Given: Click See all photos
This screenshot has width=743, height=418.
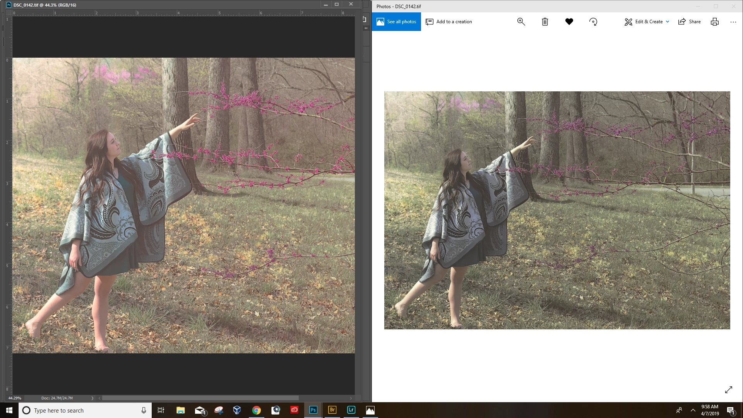Looking at the screenshot, I should click(x=397, y=22).
